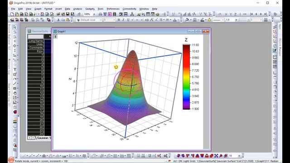Click Rotate counterclockwise in 3D rotation toolbar
Viewport: 290px width, 163px height.
tap(179, 156)
